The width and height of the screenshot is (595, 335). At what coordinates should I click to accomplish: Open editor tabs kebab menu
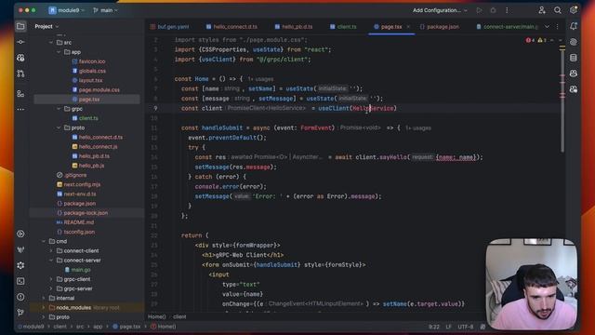[558, 27]
